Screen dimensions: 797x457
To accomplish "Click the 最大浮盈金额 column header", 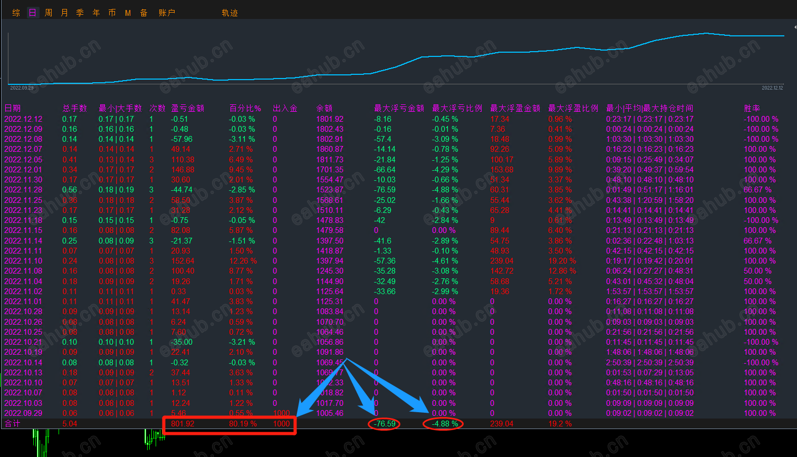I will click(515, 108).
